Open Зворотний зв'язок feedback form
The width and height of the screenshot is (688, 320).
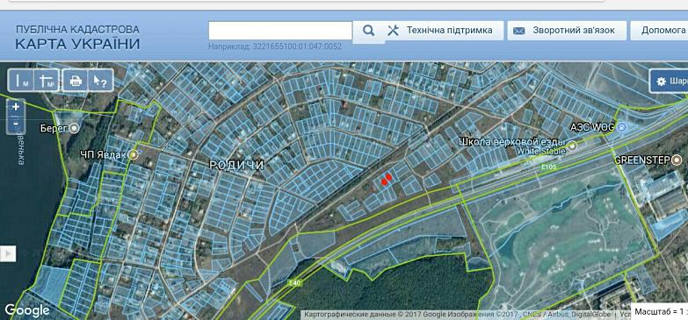tap(567, 31)
